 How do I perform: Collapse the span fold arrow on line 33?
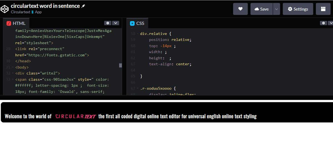click(12, 80)
